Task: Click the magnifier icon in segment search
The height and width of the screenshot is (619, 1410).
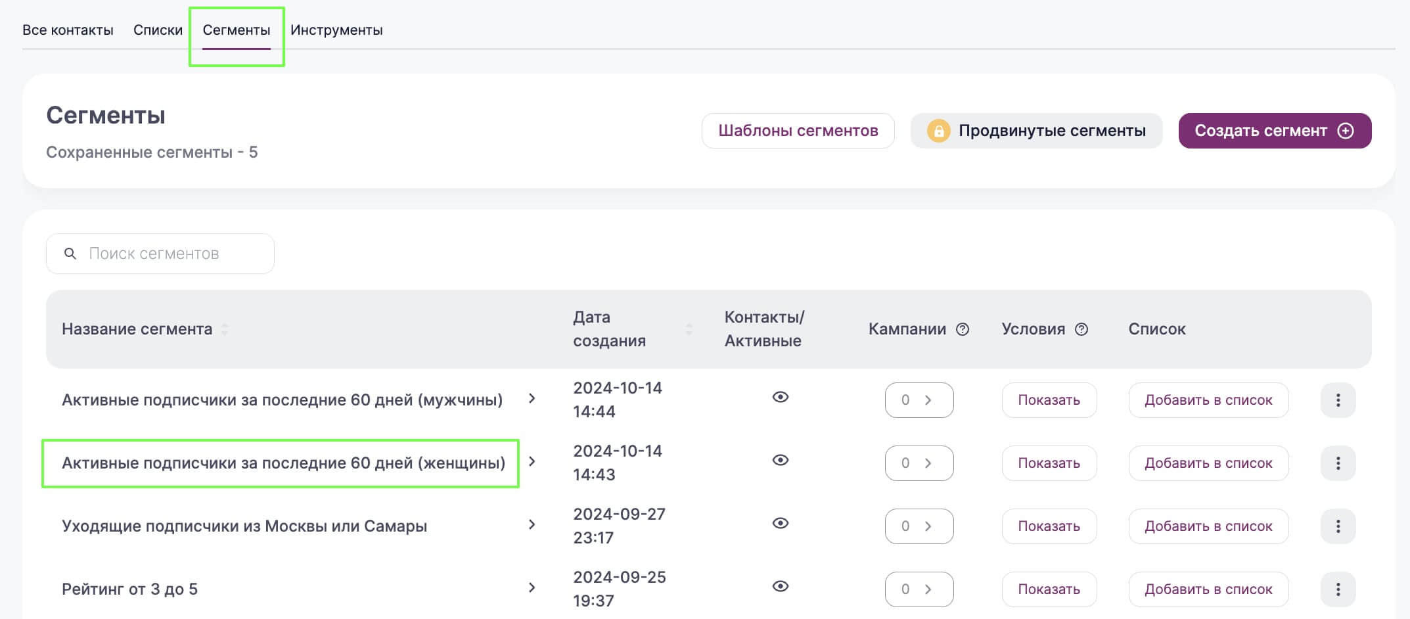Action: [x=70, y=254]
